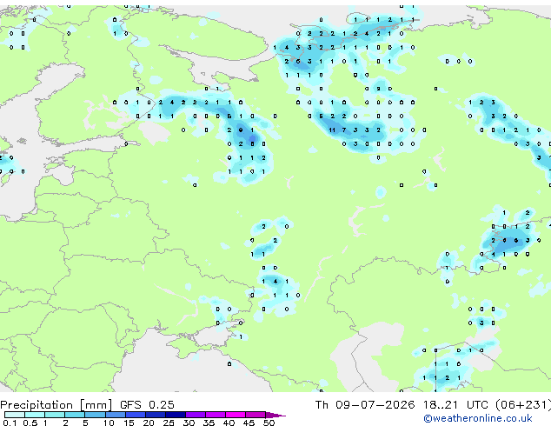The width and height of the screenshot is (551, 426).
Task: Click the legend label '50'
Action: [x=269, y=423]
